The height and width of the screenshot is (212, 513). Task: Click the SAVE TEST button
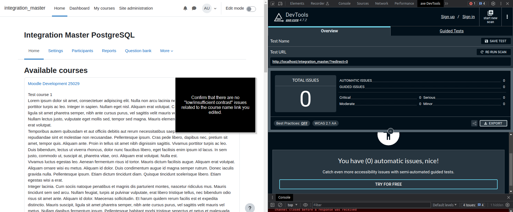pos(496,41)
